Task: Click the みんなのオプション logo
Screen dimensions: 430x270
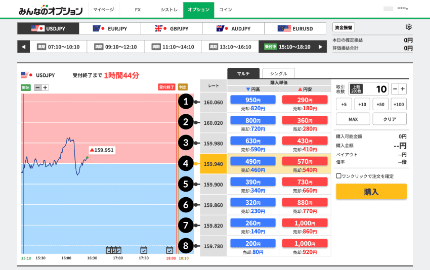Action: 51,10
